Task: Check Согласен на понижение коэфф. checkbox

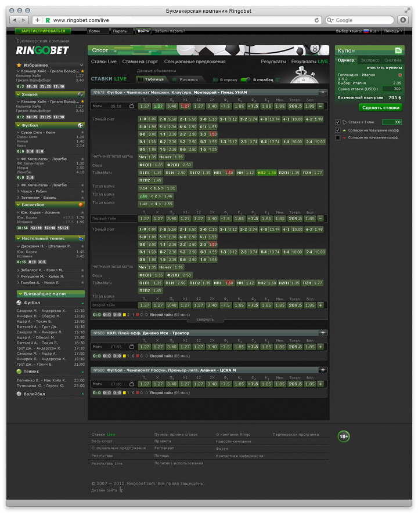Action: (338, 138)
